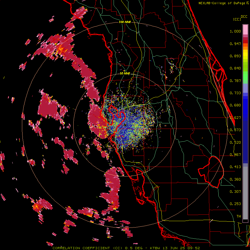Select the 1.000 scale value

(235, 31)
